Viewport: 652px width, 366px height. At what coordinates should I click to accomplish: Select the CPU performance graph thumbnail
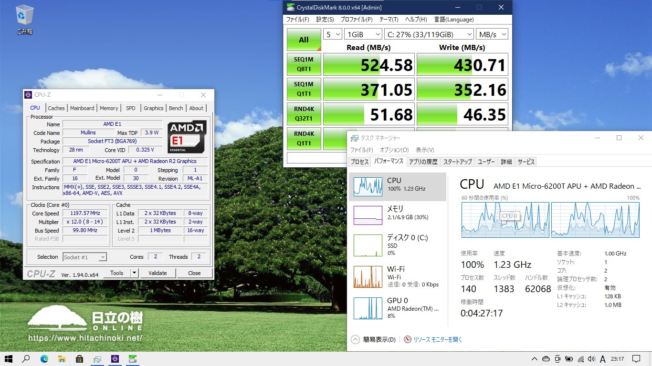[368, 186]
